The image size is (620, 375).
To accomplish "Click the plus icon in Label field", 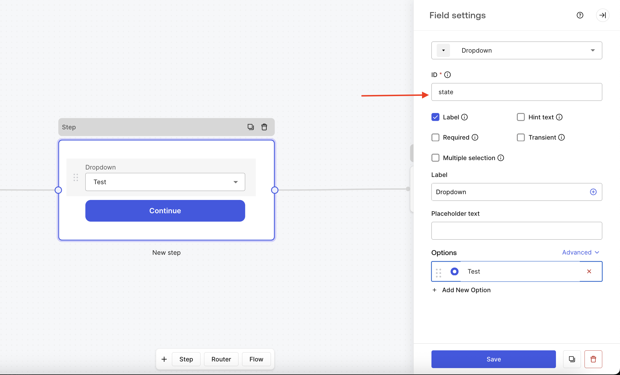I will coord(593,192).
